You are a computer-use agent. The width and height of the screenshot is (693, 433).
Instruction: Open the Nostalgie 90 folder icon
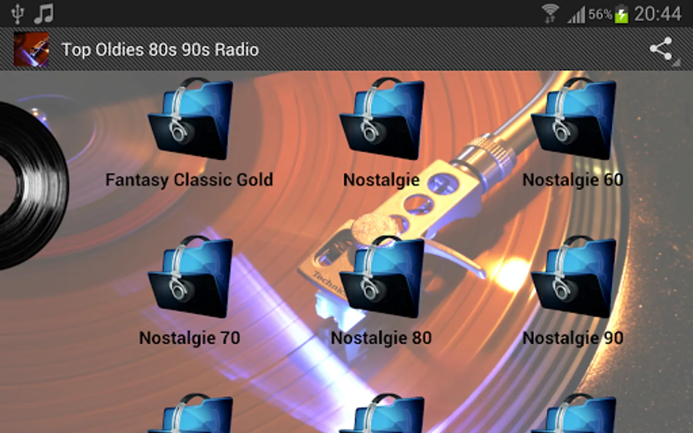pyautogui.click(x=573, y=277)
